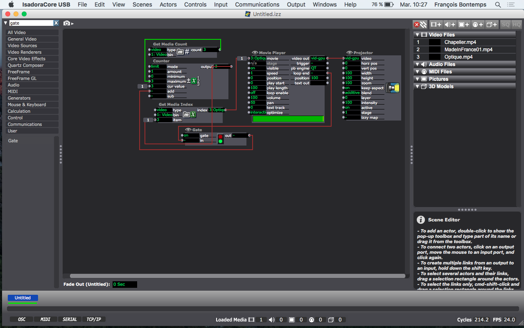Select the Core Video Effects category

pyautogui.click(x=32, y=59)
